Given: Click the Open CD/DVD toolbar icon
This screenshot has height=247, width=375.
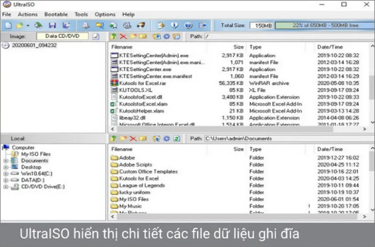Looking at the screenshot, I should 38,25.
